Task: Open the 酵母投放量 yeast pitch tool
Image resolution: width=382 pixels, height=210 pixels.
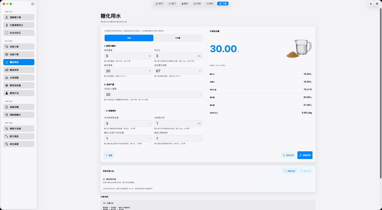Action: [19, 85]
